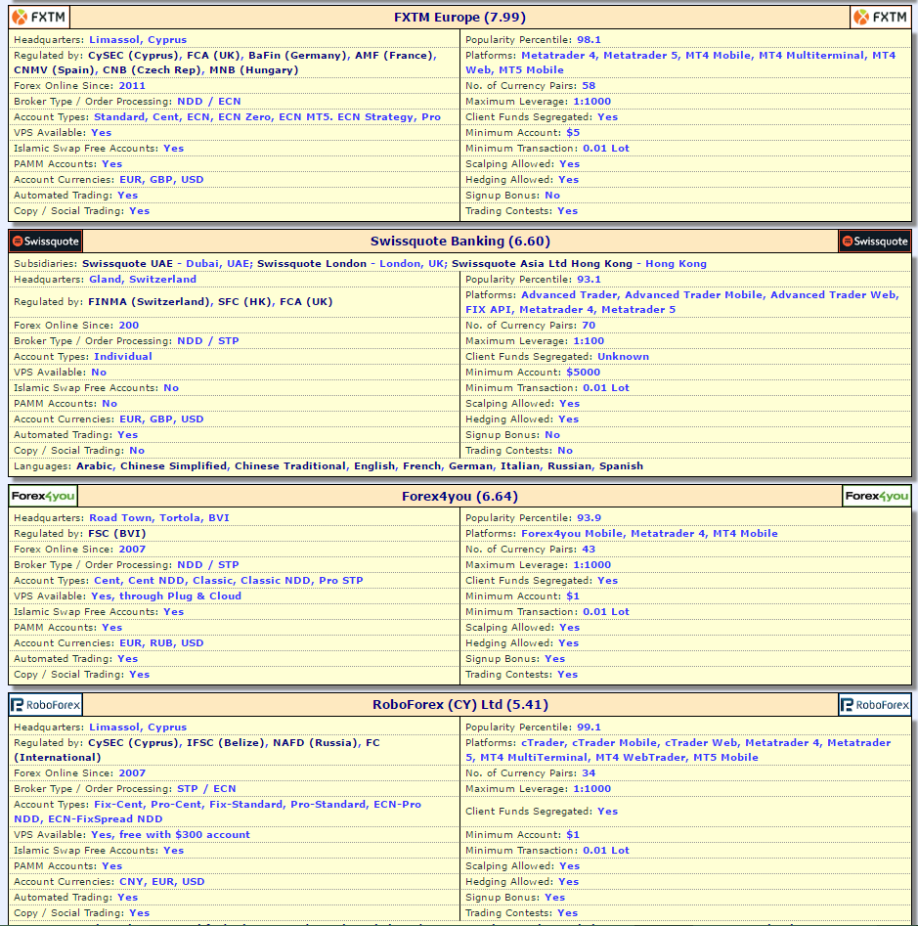This screenshot has width=918, height=926.
Task: Select "Yes, through Plug & Cloud" VPS value
Action: 166,595
